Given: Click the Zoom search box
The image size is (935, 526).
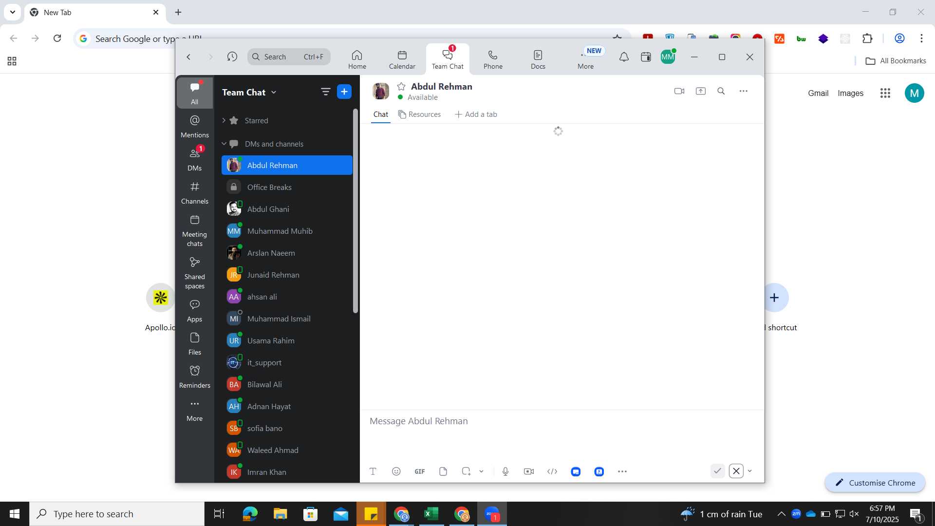Looking at the screenshot, I should coord(289,56).
